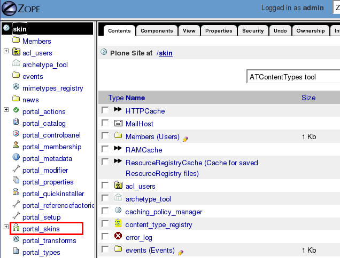The height and width of the screenshot is (258, 340).
Task: Expand the acl_users tree node
Action: click(6, 51)
